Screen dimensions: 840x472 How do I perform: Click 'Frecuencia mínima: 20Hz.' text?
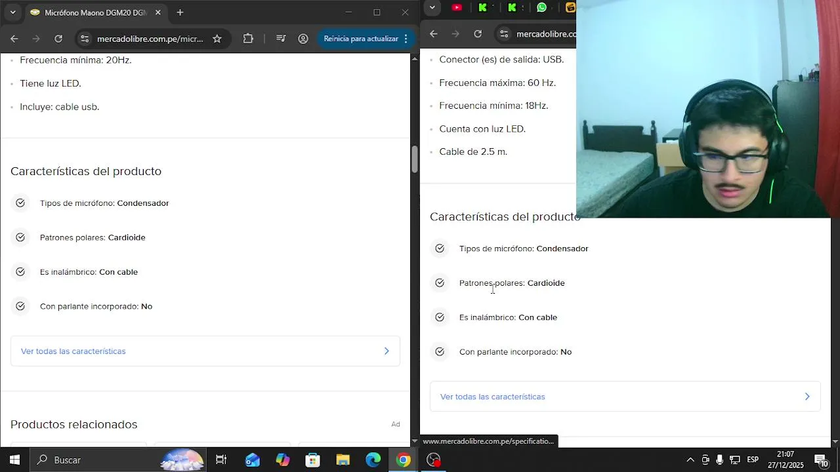coord(75,60)
